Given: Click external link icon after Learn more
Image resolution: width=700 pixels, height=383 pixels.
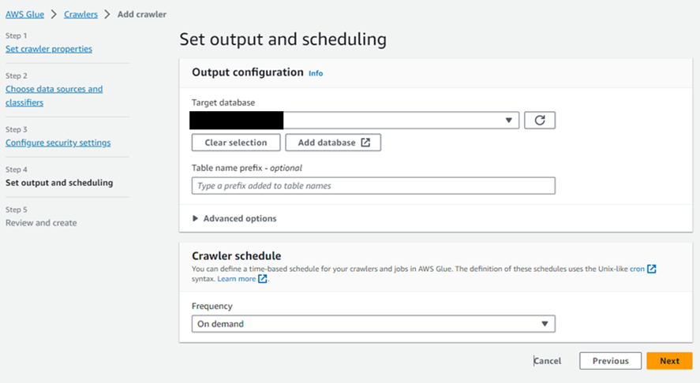Looking at the screenshot, I should tap(263, 279).
